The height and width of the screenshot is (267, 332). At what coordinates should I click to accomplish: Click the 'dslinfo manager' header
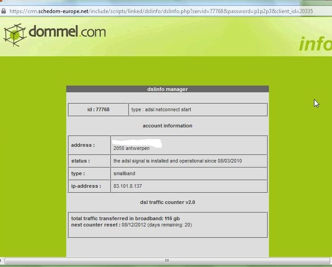tap(168, 89)
